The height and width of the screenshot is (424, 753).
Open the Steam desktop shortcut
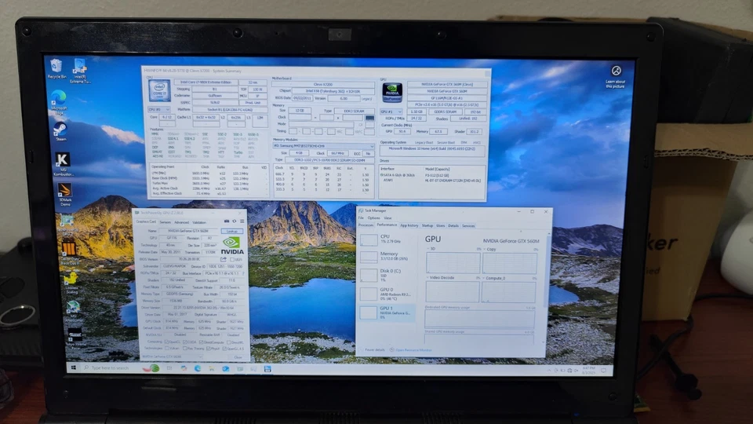pos(60,131)
